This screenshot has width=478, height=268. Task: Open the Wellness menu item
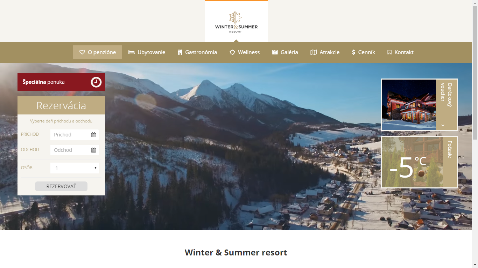[x=245, y=52]
